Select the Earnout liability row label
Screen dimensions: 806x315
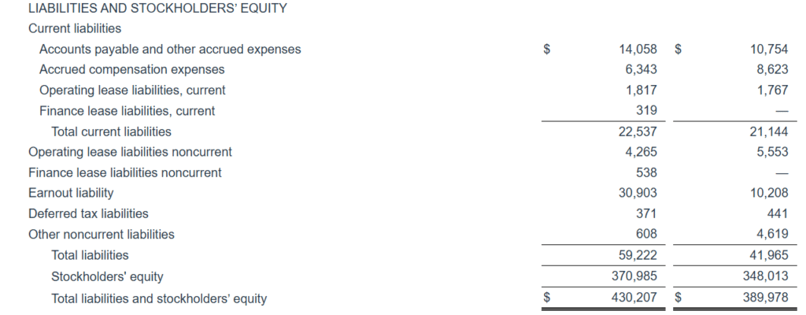click(x=71, y=193)
